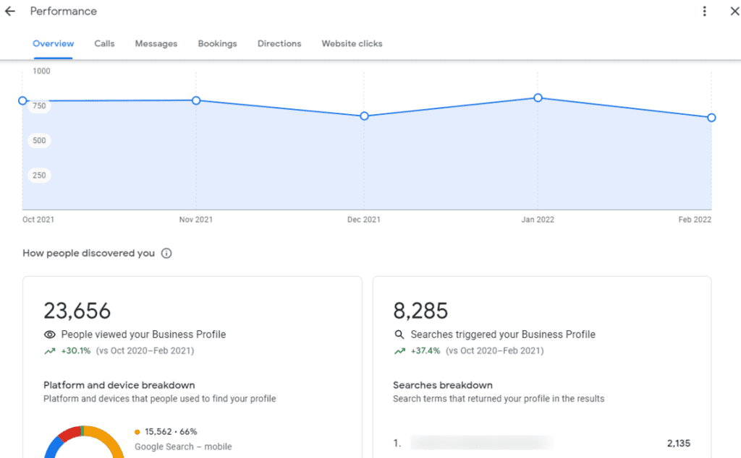
Task: Open the Bookings tab
Action: click(217, 44)
